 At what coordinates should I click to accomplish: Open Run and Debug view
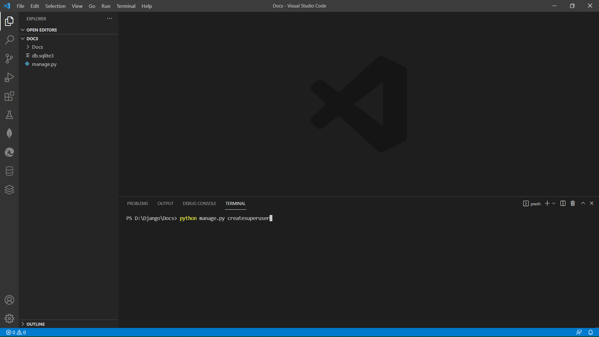pos(9,77)
